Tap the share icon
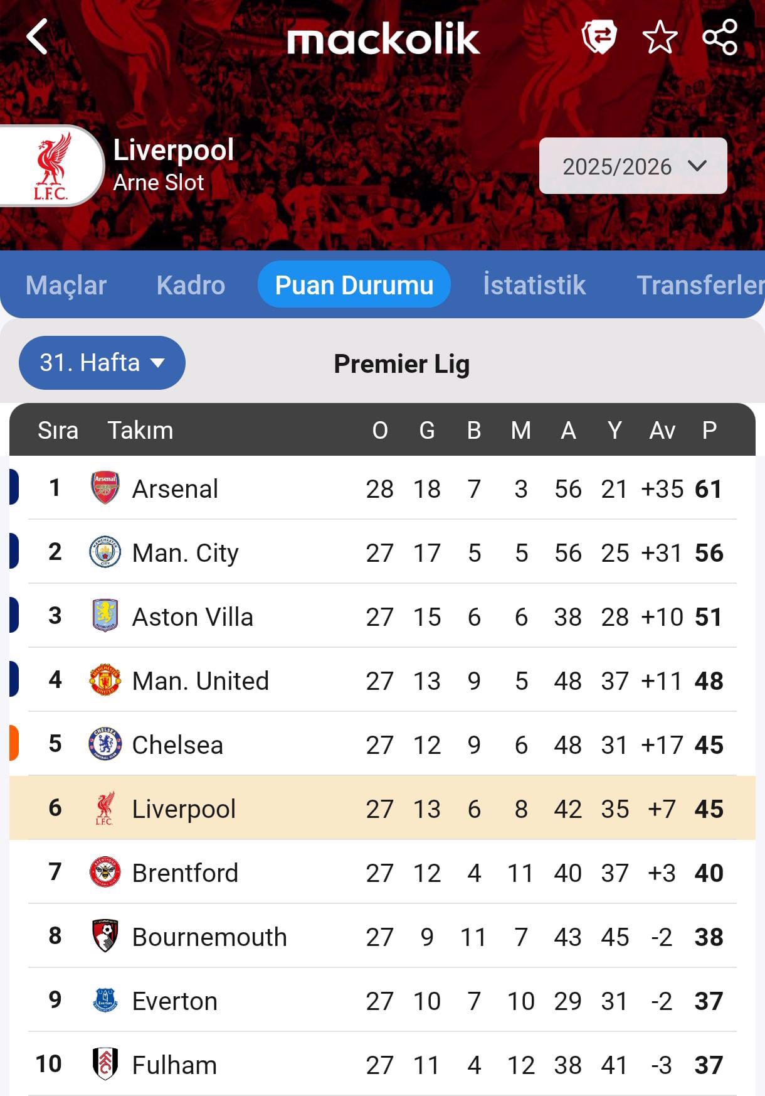The image size is (765, 1096). pos(720,37)
